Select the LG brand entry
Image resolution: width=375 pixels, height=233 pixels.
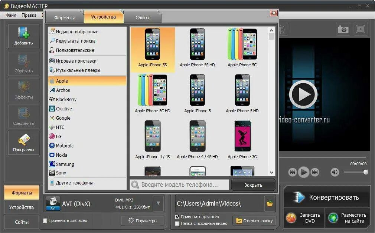(87, 136)
